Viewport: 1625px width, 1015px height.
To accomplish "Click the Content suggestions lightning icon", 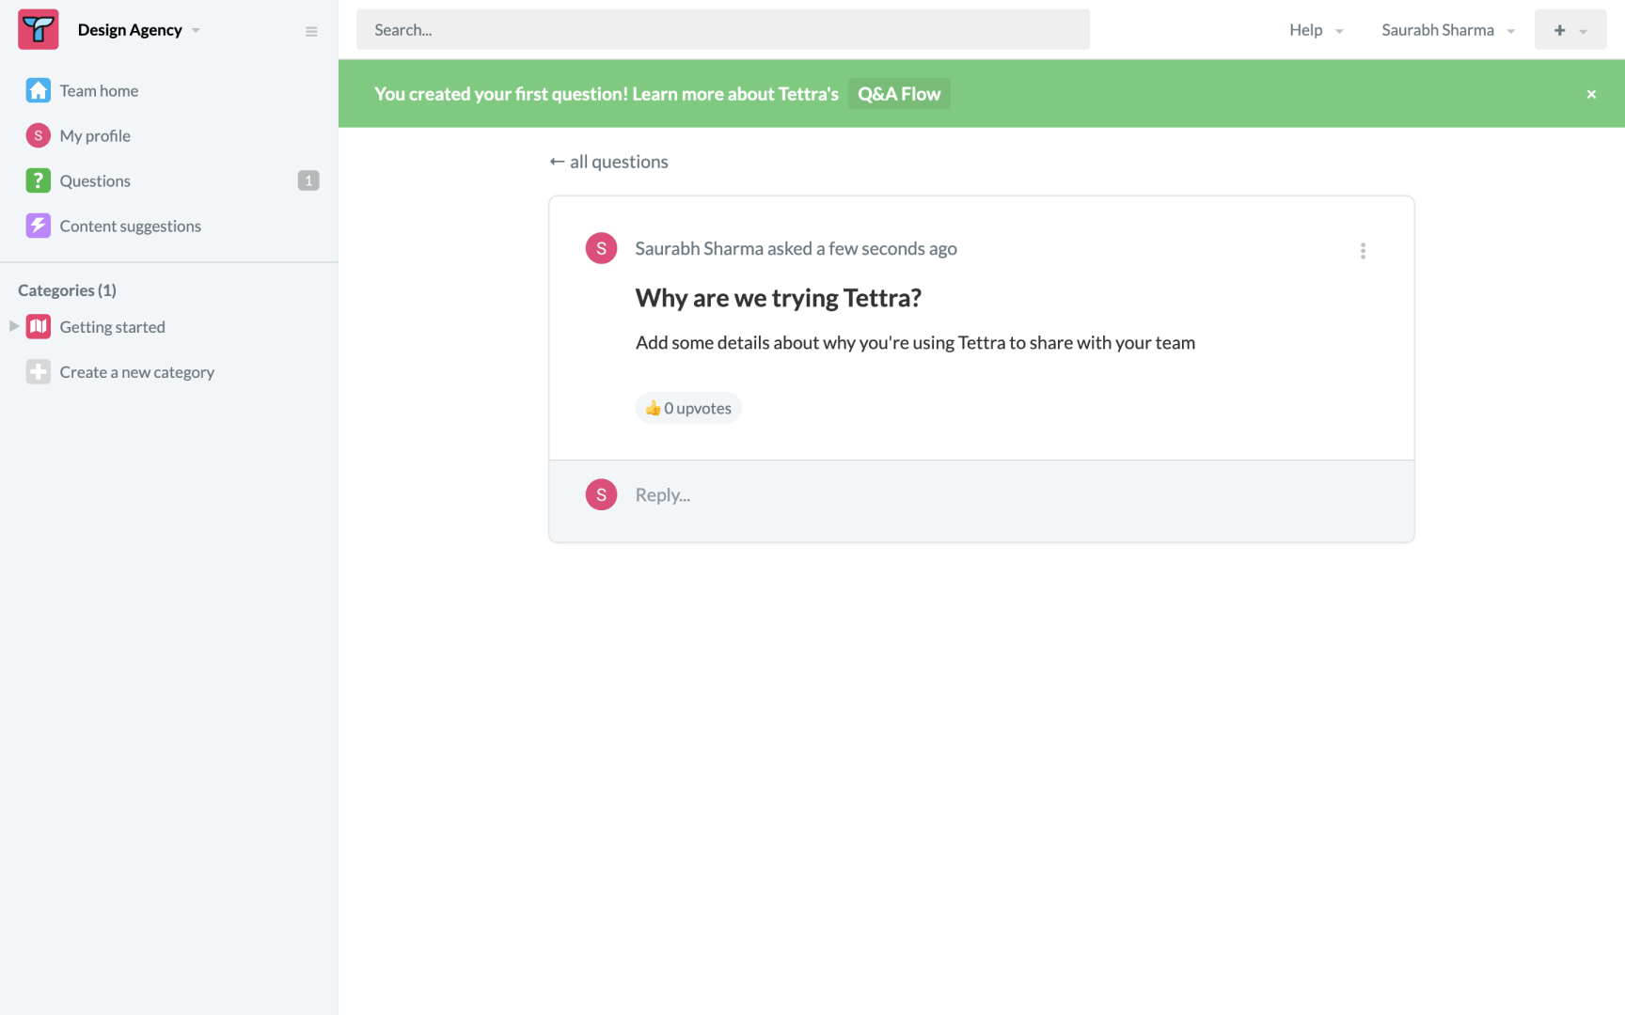I will tap(39, 226).
